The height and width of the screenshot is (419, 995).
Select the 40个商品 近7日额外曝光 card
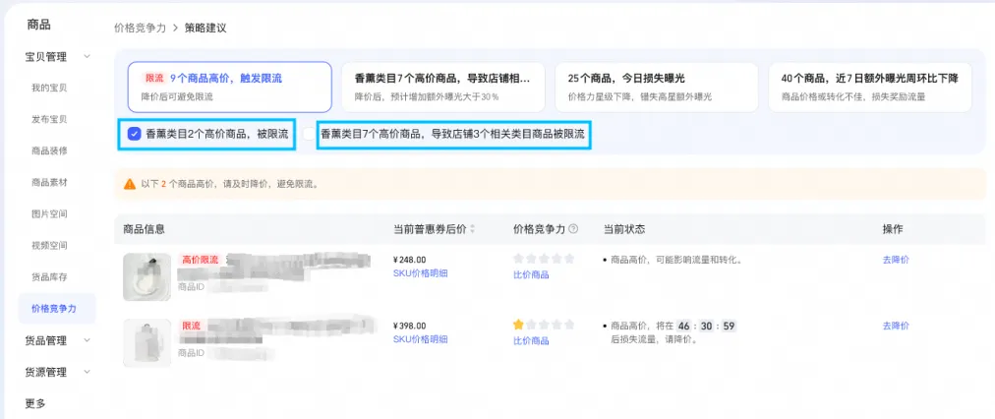(870, 87)
